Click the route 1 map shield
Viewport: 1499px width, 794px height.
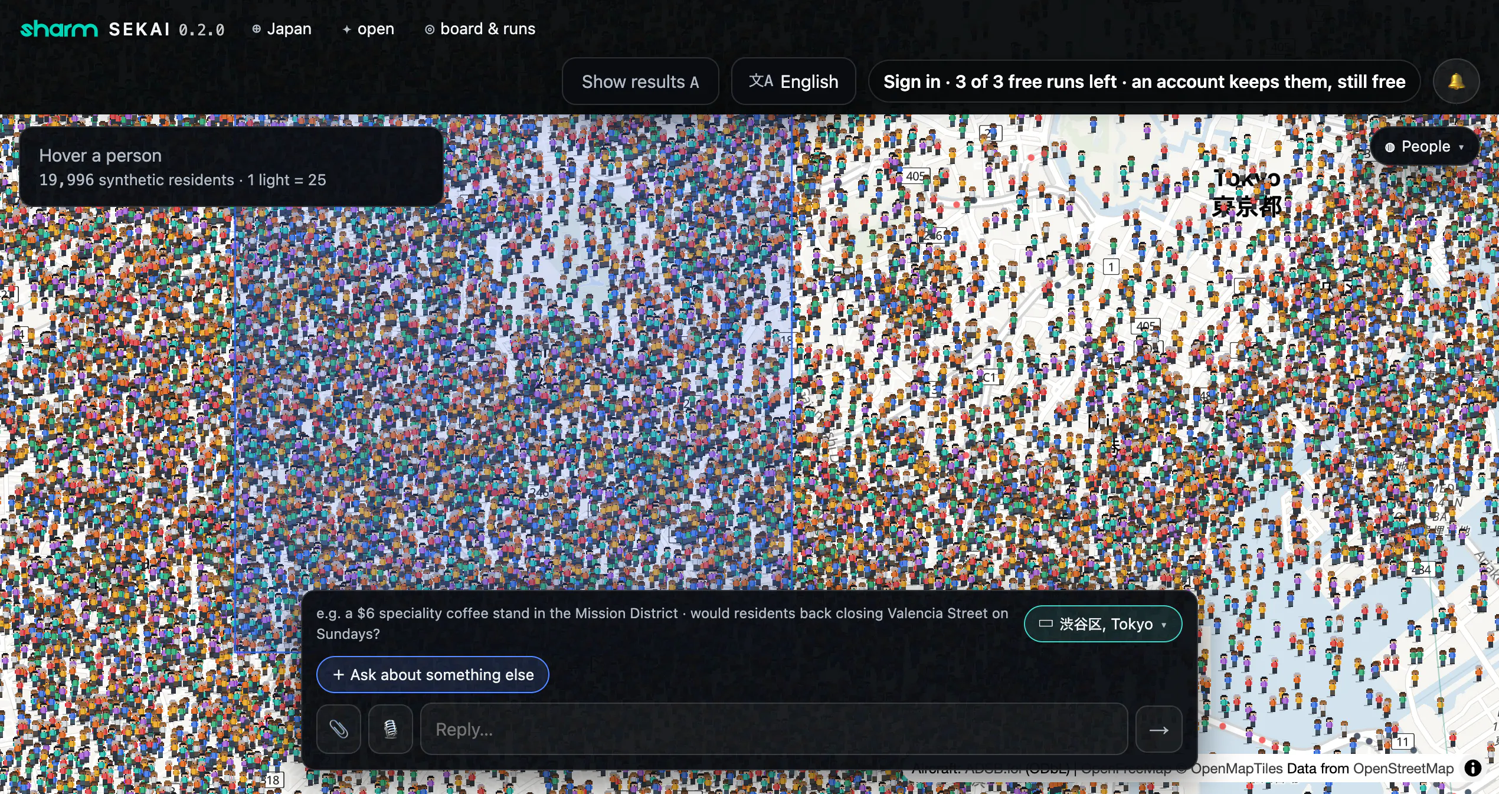coord(1111,267)
